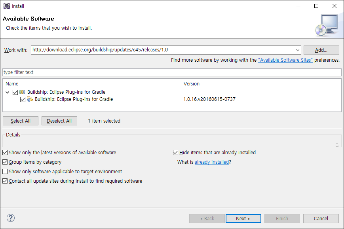This screenshot has width=344, height=229.
Task: Collapse the Buildship category in the tree
Action: [x=7, y=92]
